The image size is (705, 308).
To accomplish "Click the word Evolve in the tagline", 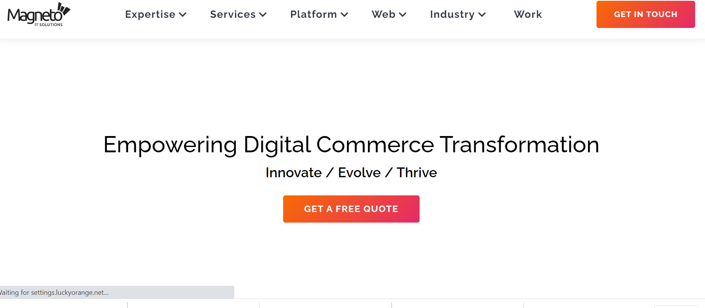I will [359, 173].
